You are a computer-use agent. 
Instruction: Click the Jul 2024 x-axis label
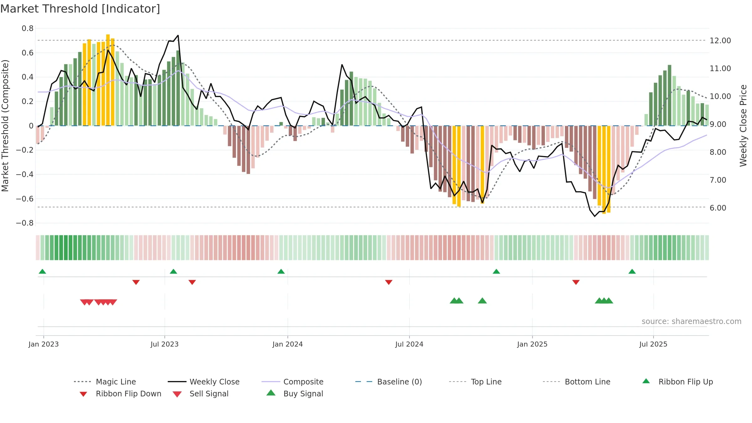(x=409, y=344)
